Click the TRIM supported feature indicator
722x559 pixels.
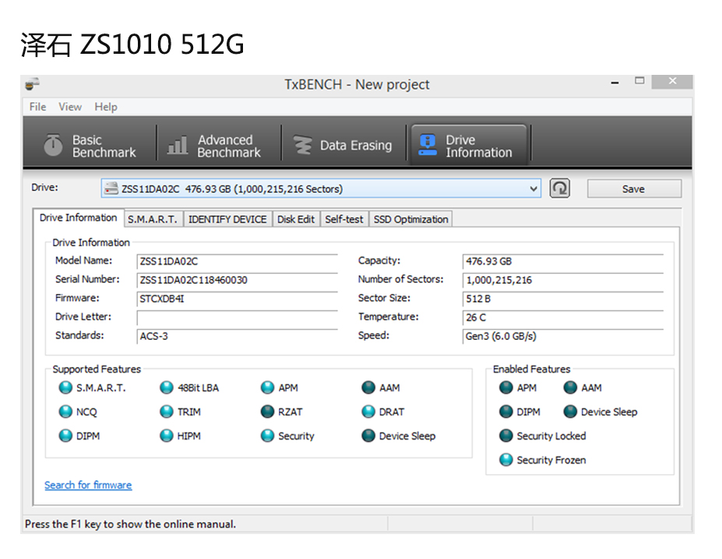(167, 412)
